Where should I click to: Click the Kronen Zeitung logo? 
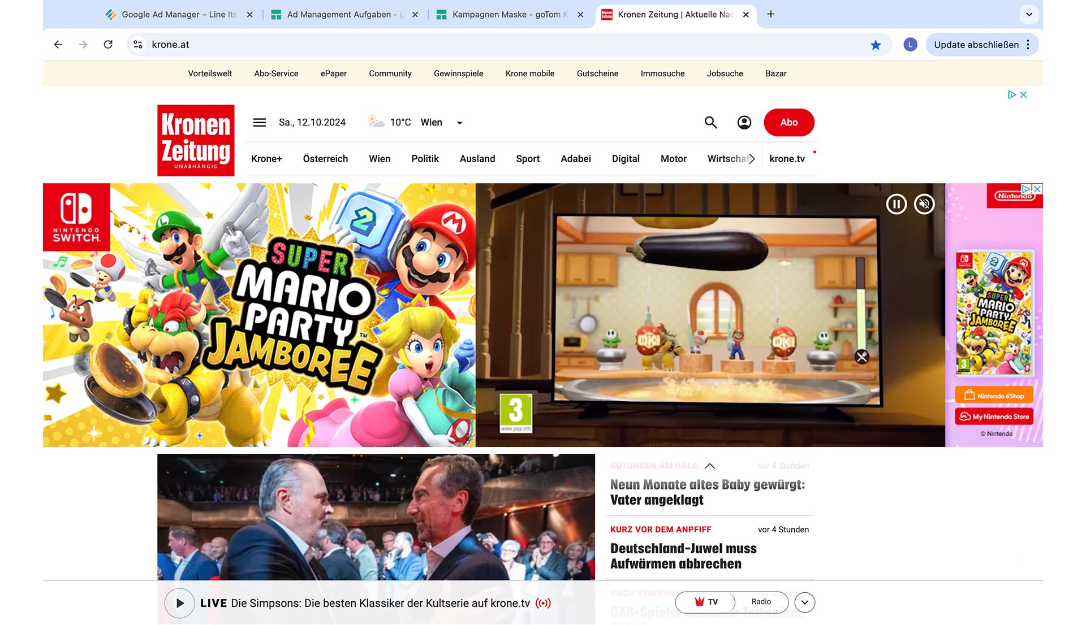click(x=196, y=140)
